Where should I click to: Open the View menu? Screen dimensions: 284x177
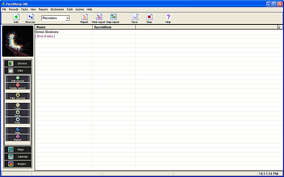[33, 10]
